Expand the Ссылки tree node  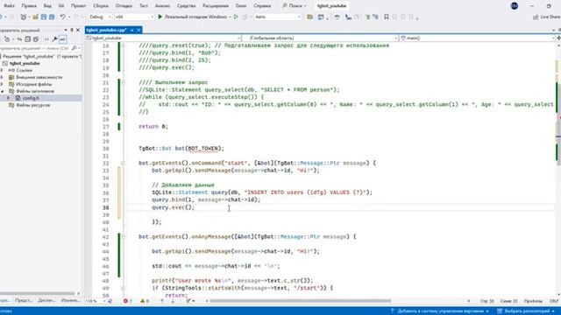click(x=2, y=70)
